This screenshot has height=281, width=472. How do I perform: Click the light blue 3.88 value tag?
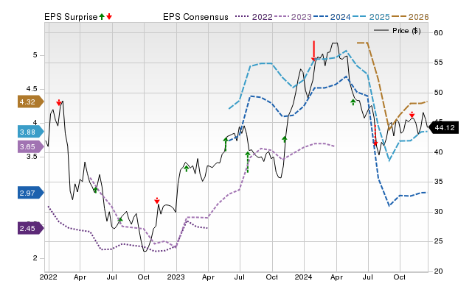coord(31,132)
